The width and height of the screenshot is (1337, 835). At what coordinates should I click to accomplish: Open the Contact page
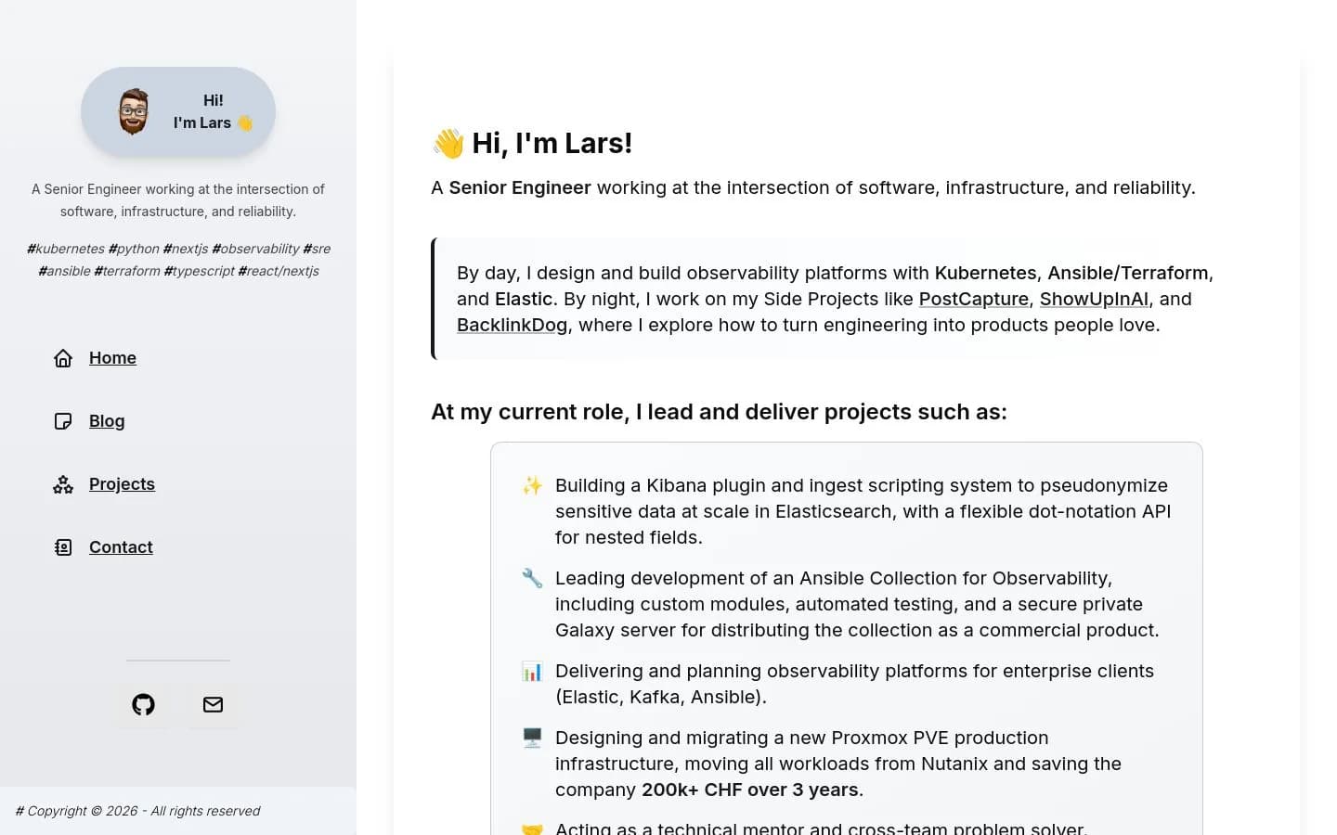pos(121,547)
